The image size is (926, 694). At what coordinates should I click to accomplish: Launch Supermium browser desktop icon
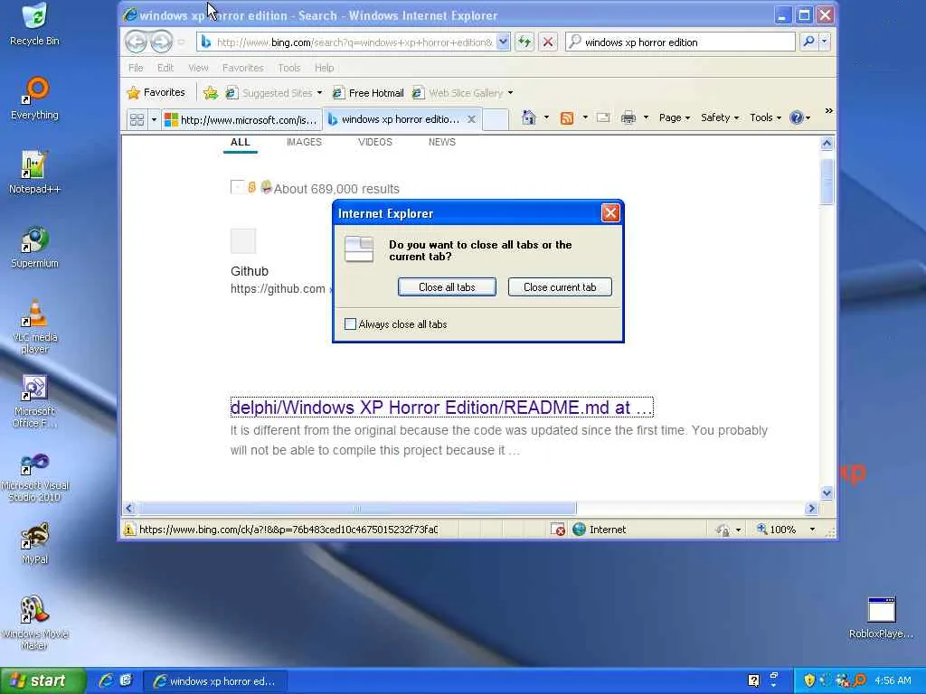35,248
